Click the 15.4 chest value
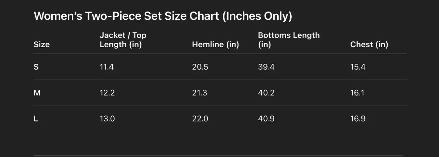The image size is (439, 157). coord(358,67)
